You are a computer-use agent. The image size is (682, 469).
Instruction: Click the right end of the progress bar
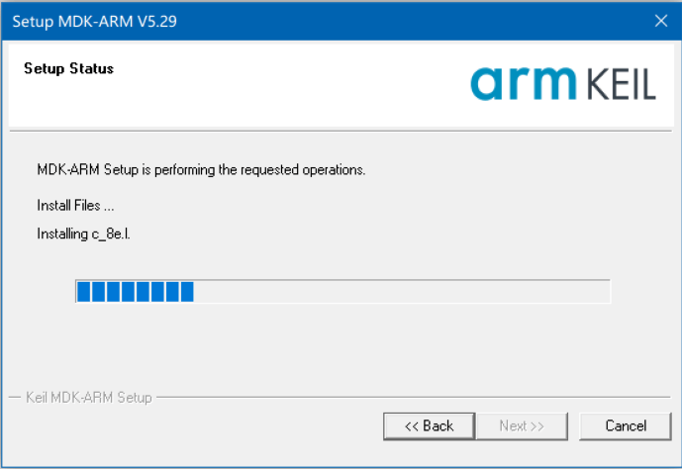605,291
